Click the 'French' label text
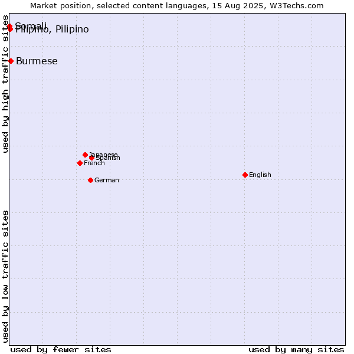This screenshot has width=354, height=354. (x=94, y=163)
